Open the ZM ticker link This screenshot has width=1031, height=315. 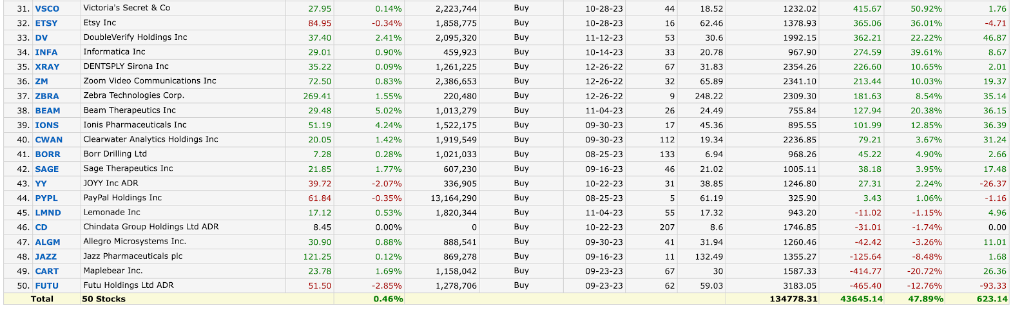coord(41,81)
